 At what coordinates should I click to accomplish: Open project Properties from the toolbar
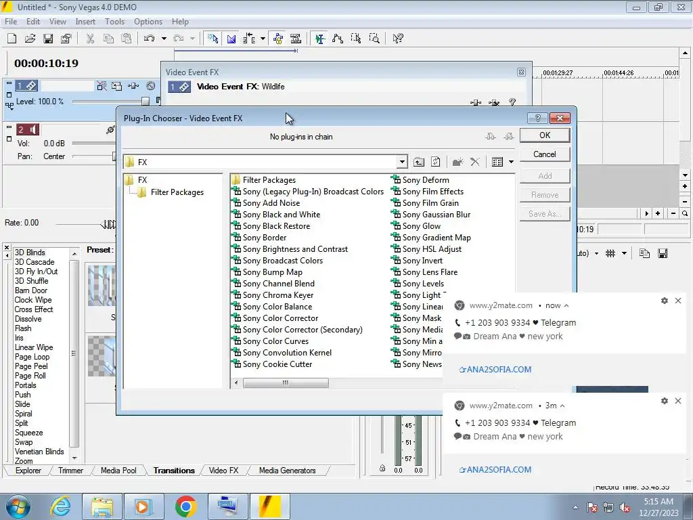pyautogui.click(x=66, y=39)
